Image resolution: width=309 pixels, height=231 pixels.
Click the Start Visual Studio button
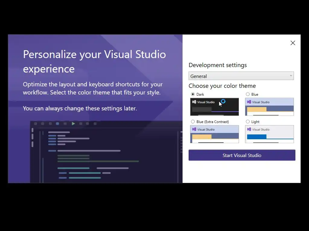[x=242, y=155]
